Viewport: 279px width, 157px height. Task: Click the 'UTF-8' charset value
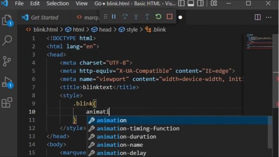tap(118, 63)
